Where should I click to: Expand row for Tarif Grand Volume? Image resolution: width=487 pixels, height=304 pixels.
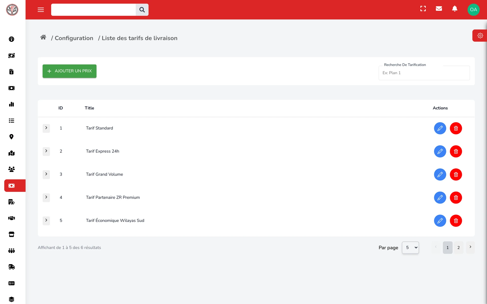[x=46, y=174]
